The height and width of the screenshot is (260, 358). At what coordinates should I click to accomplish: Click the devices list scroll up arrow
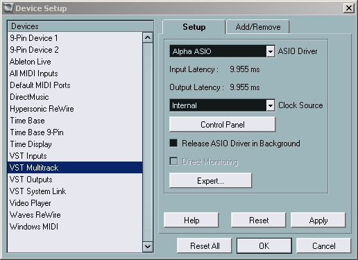tap(148, 37)
